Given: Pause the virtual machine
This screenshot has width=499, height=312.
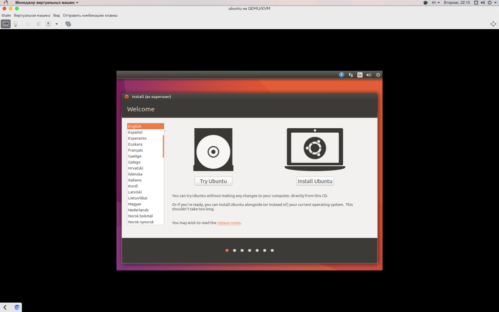Looking at the screenshot, I should (38, 24).
